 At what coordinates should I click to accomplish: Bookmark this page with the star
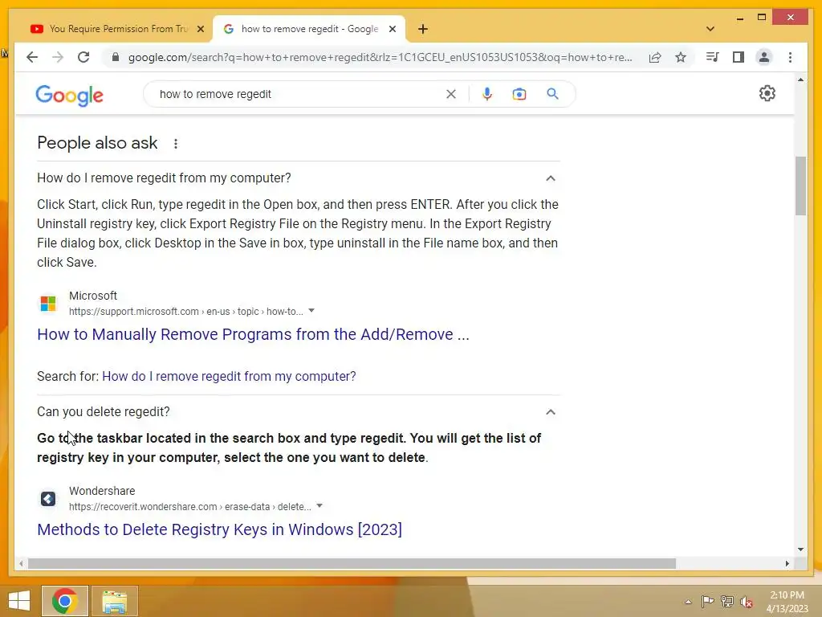click(681, 57)
